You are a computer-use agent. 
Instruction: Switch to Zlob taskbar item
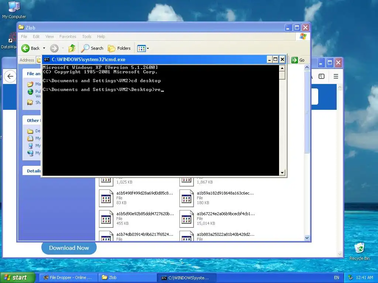127,278
